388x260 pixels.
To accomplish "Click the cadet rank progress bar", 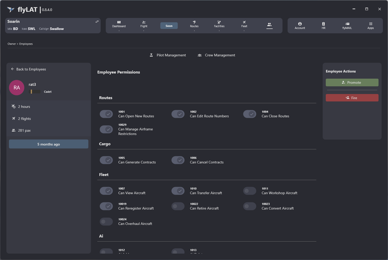I will pos(35,92).
